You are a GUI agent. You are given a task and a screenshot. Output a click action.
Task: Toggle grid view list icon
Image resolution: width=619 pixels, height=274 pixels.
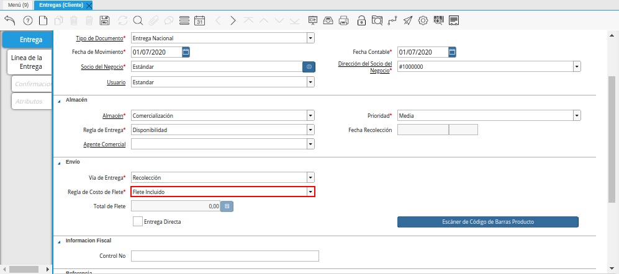coord(184,20)
